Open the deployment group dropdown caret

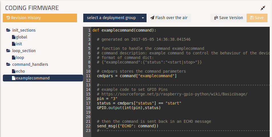coord(143,18)
